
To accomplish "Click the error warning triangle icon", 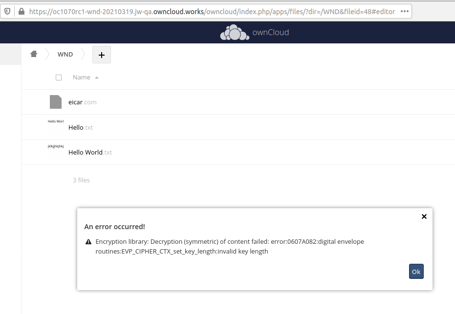I will tap(88, 241).
